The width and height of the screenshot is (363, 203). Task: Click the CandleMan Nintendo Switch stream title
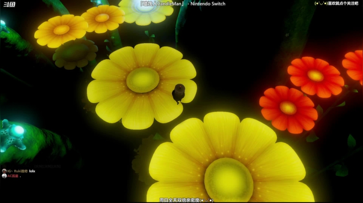coord(183,4)
